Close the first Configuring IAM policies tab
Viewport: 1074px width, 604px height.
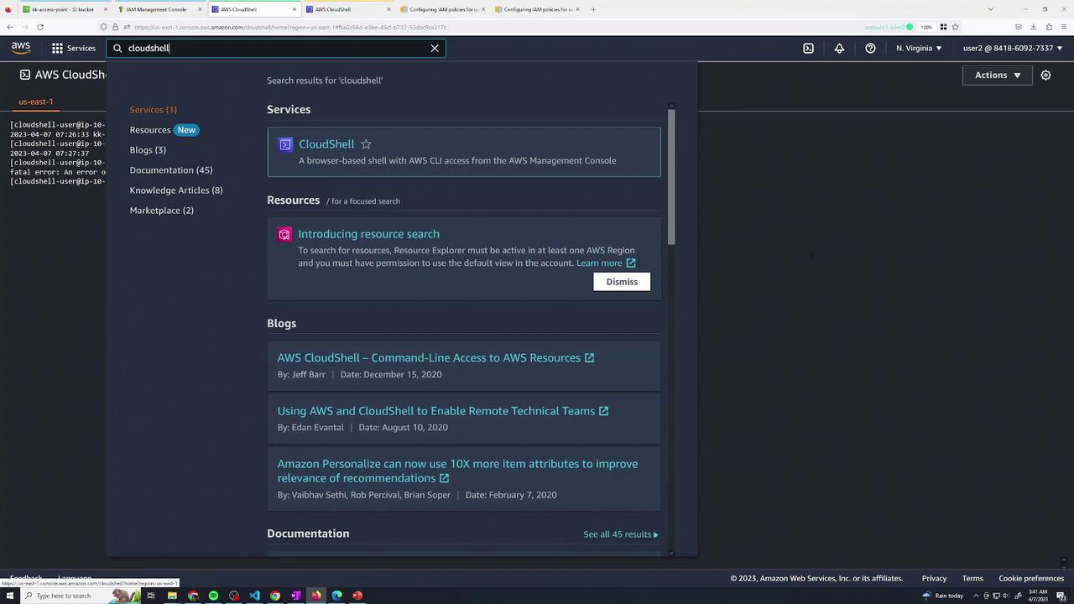coord(483,9)
